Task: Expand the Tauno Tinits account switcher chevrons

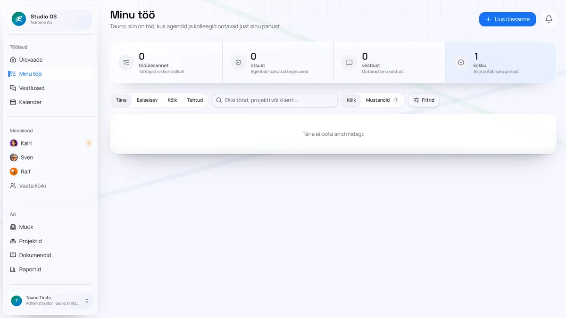Action: [87, 301]
